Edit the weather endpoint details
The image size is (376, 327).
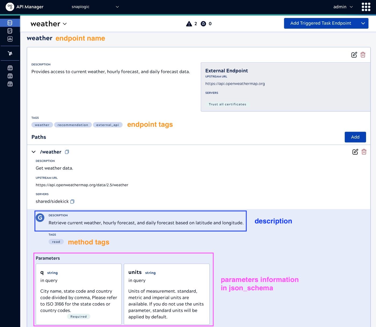[354, 55]
